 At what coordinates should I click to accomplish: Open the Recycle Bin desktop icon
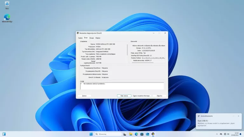[7, 5]
